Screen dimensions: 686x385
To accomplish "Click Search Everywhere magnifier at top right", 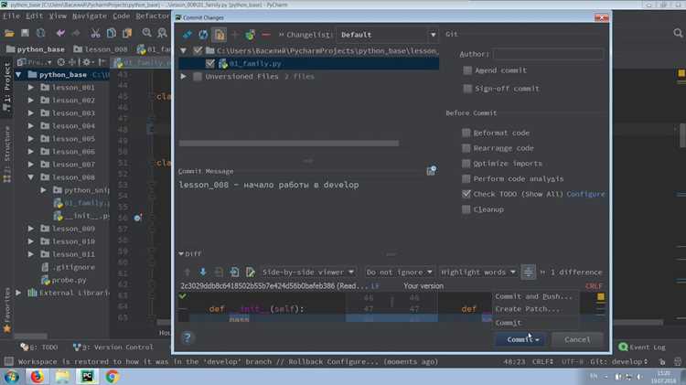I will [678, 33].
